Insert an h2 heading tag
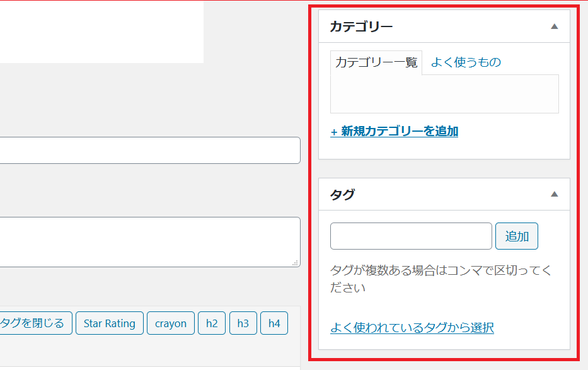The image size is (588, 370). pos(211,323)
